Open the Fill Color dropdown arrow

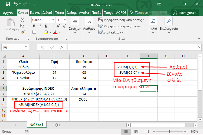pos(51,32)
